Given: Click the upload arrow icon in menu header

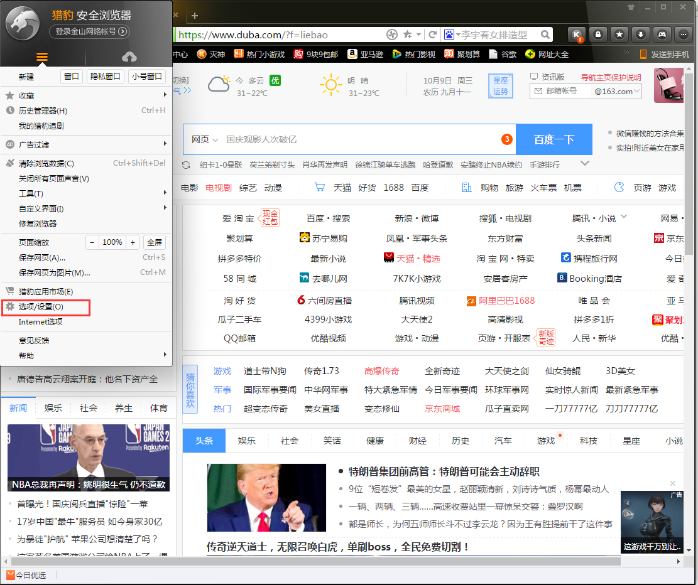Looking at the screenshot, I should (130, 55).
